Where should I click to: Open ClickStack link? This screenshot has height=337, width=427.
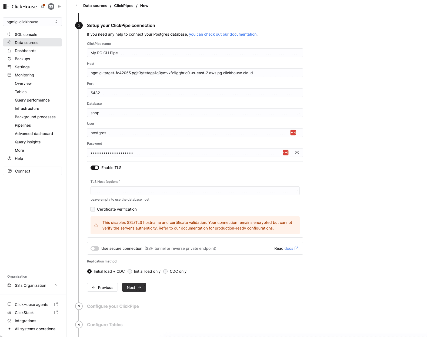coord(24,313)
